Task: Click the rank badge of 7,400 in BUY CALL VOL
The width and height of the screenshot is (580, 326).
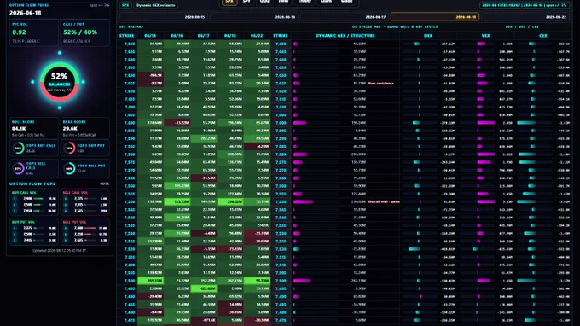Action: tap(14, 198)
